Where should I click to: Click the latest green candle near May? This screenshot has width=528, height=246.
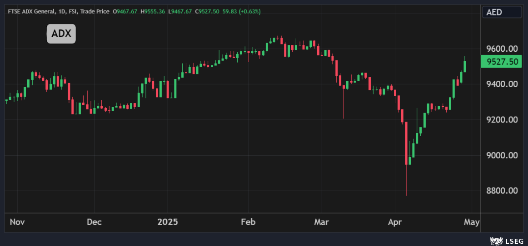pyautogui.click(x=465, y=66)
